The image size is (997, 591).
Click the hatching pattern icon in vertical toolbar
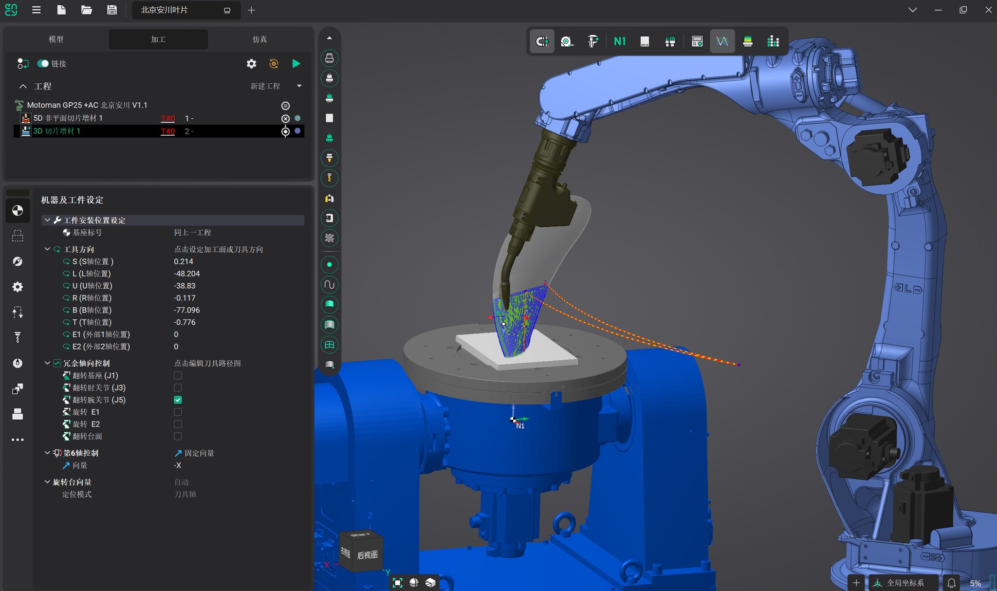pos(330,238)
